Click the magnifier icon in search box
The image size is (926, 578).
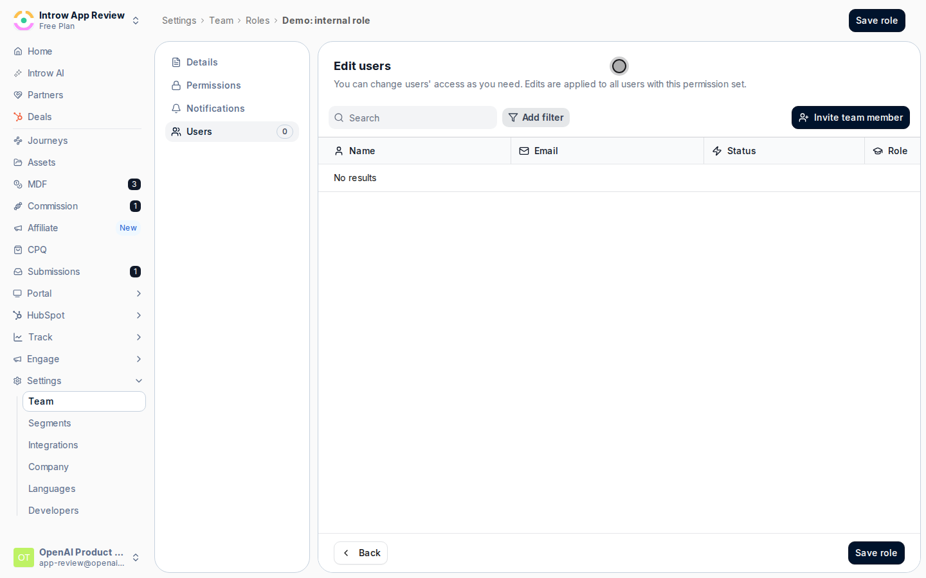coord(339,118)
